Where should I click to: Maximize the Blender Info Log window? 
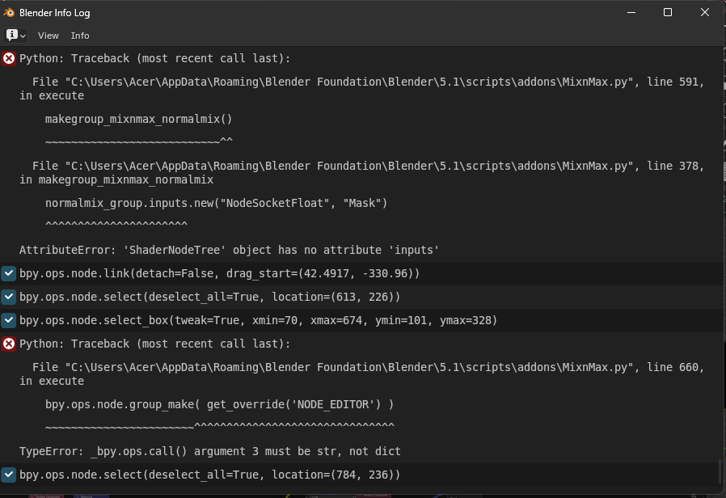668,12
